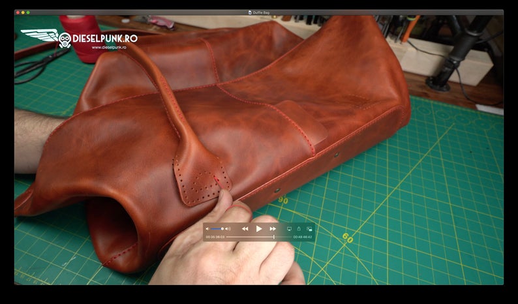This screenshot has height=304, width=518.
Task: Click the timeline track left of the playhead
Action: (x=248, y=237)
